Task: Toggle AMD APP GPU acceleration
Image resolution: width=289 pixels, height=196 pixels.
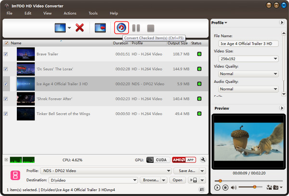Action: point(184,160)
